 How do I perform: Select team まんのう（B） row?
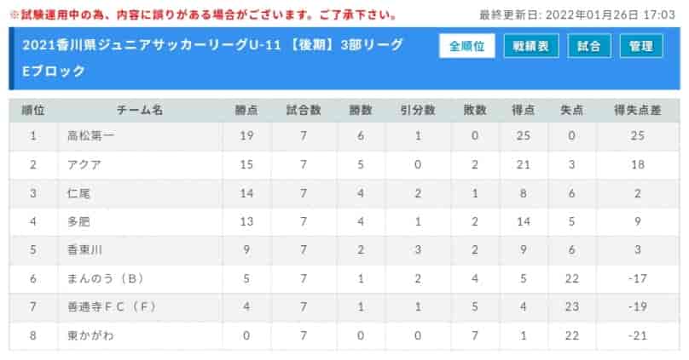pyautogui.click(x=344, y=278)
